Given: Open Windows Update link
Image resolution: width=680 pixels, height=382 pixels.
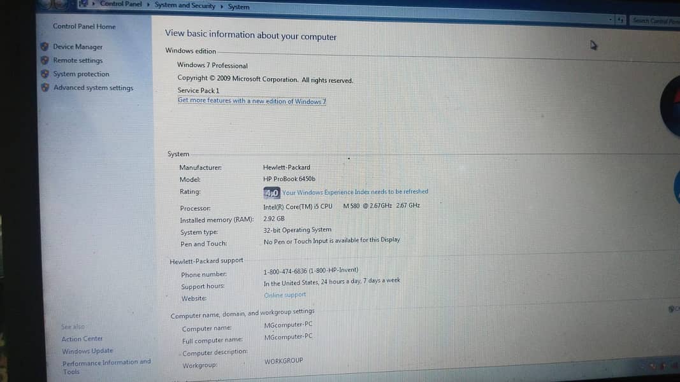Looking at the screenshot, I should point(87,351).
